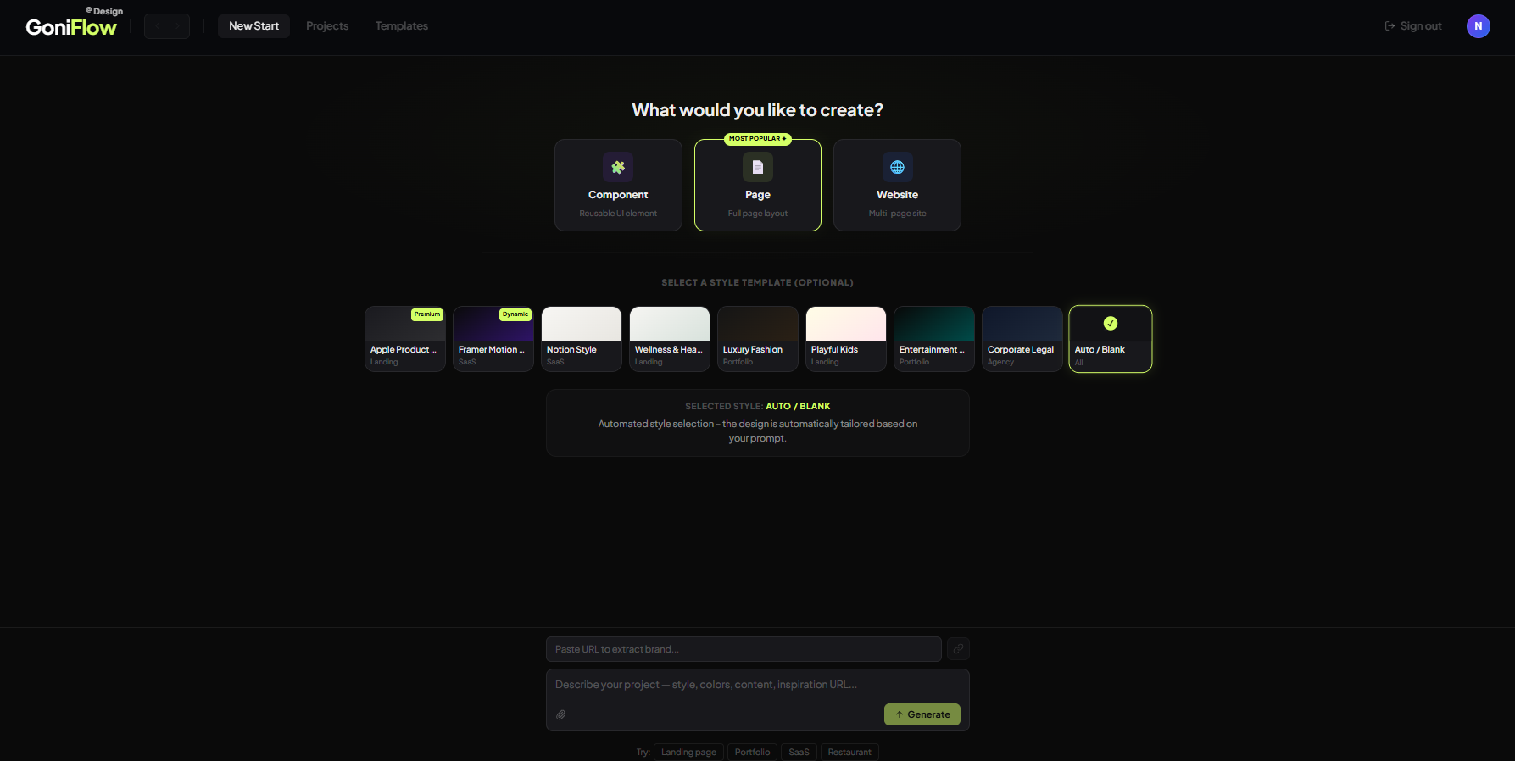
Task: Click the Component card title
Action: tap(618, 195)
